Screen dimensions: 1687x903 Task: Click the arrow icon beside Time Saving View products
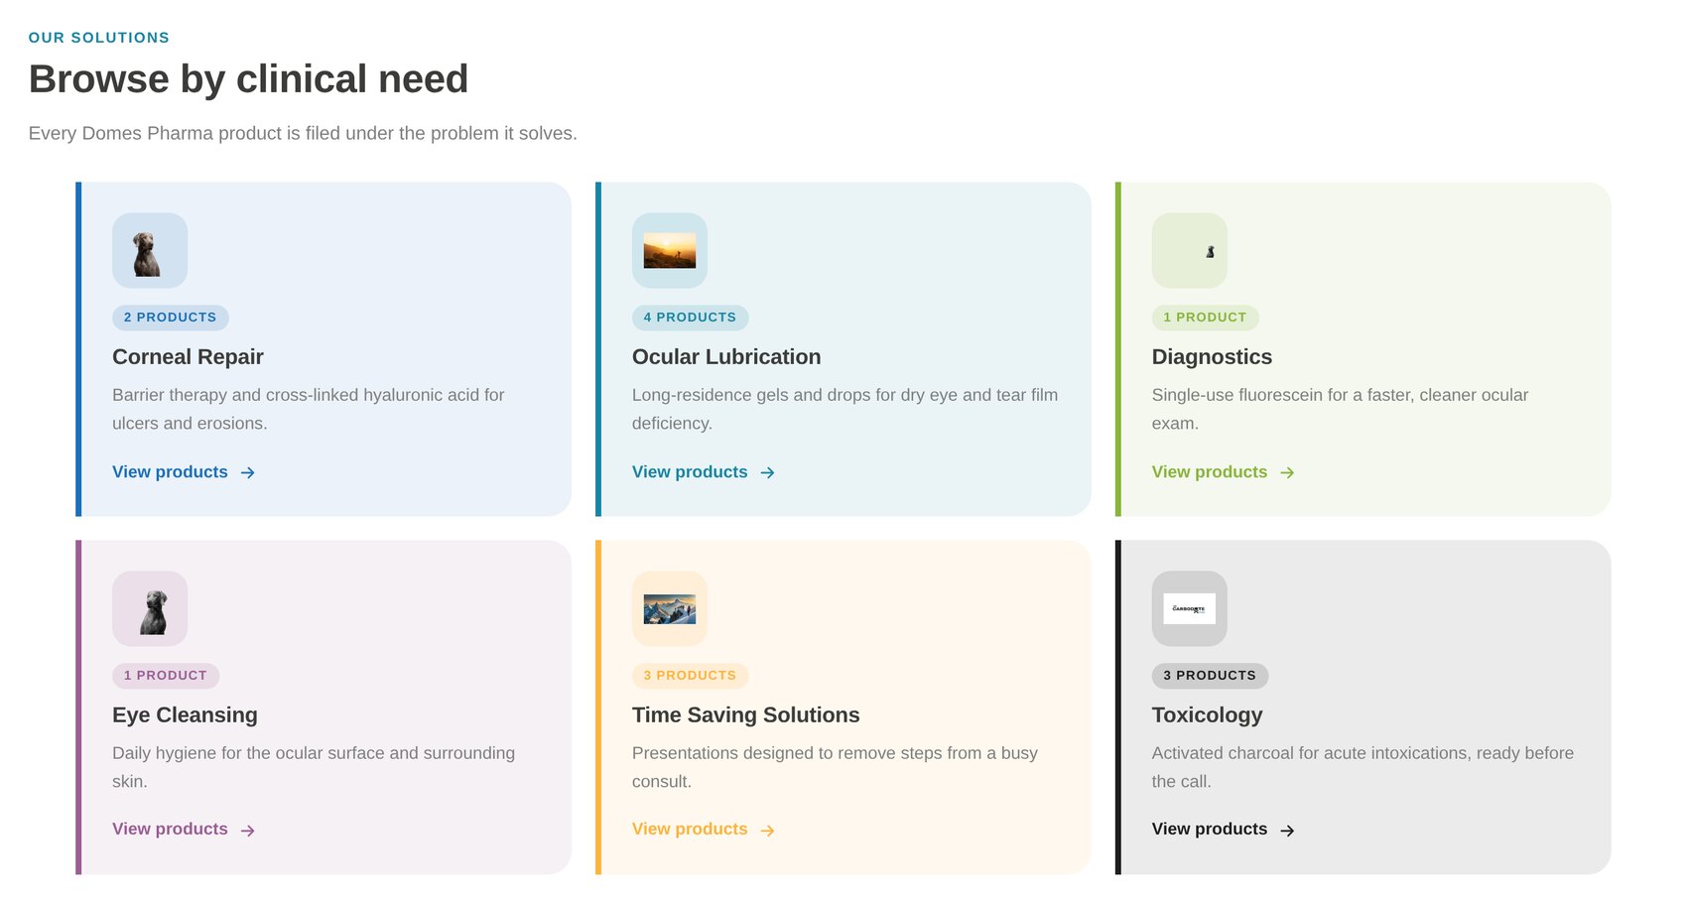[767, 831]
